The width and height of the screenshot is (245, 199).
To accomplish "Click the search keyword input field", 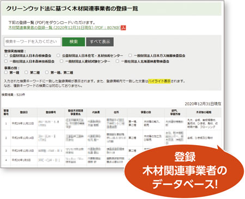I will 33,42.
